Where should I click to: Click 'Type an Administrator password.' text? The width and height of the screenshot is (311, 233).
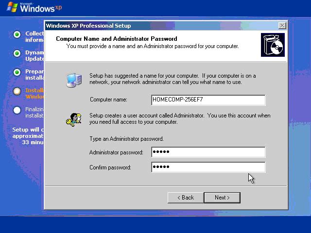126,139
